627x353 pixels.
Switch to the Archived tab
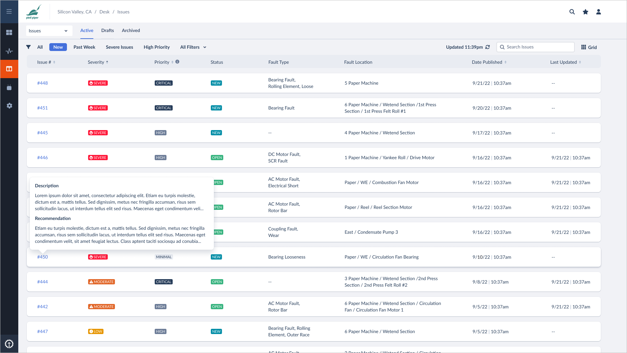(131, 30)
